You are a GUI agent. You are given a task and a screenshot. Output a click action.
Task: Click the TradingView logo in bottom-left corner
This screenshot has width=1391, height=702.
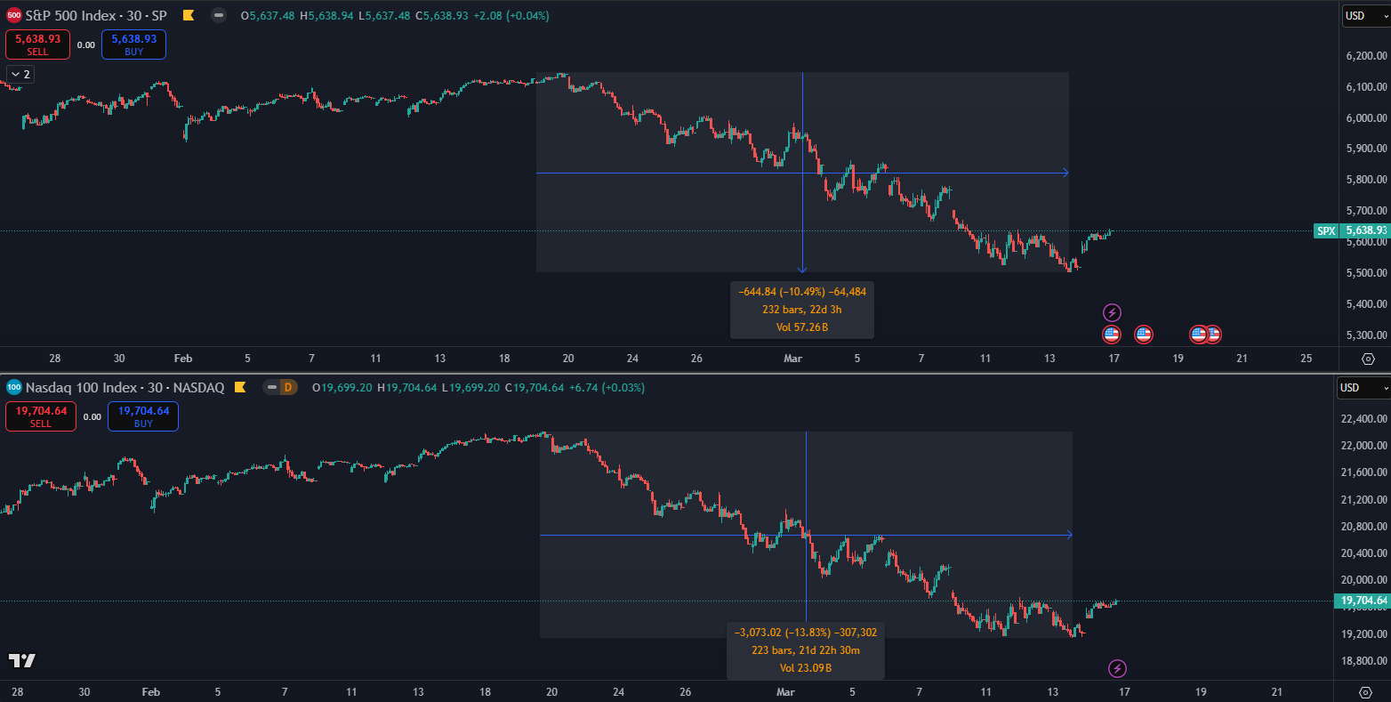coord(22,660)
